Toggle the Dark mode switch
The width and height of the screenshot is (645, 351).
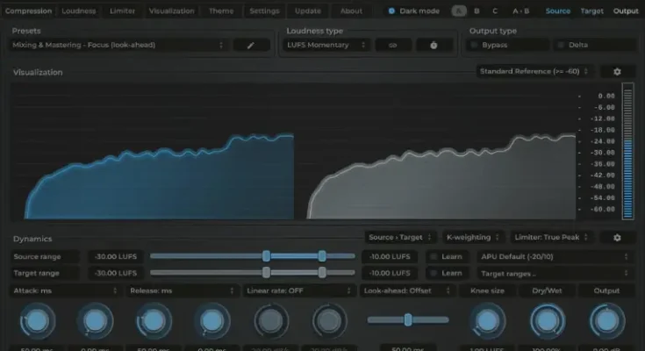pos(391,11)
